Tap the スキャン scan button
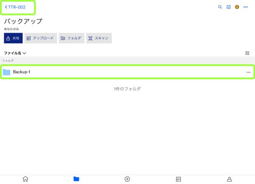This screenshot has height=184, width=255. tap(99, 38)
